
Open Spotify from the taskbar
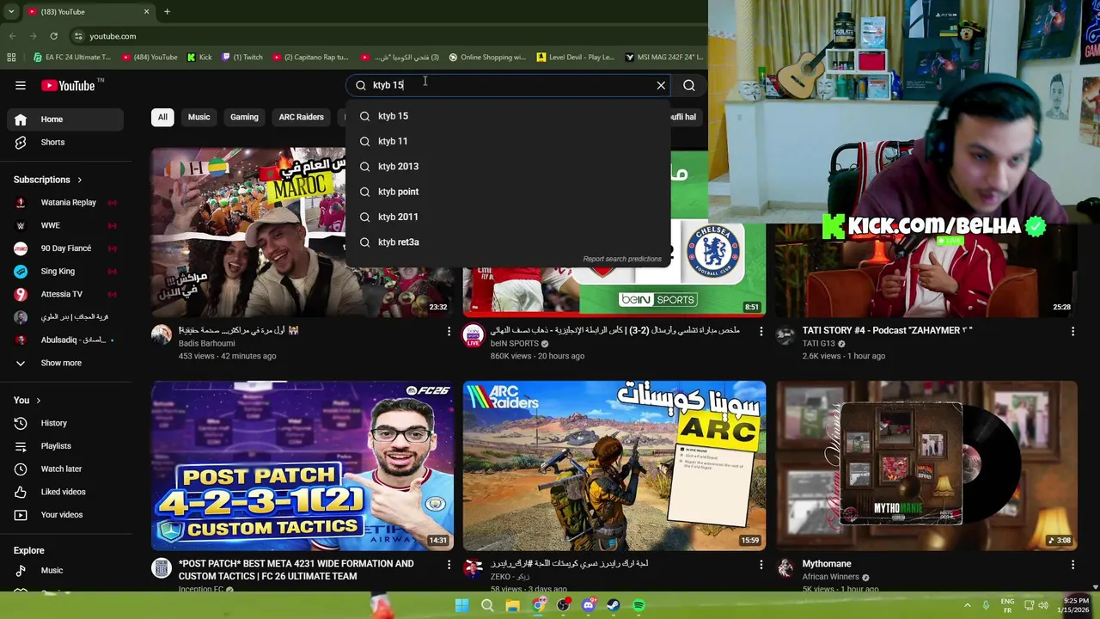[639, 605]
